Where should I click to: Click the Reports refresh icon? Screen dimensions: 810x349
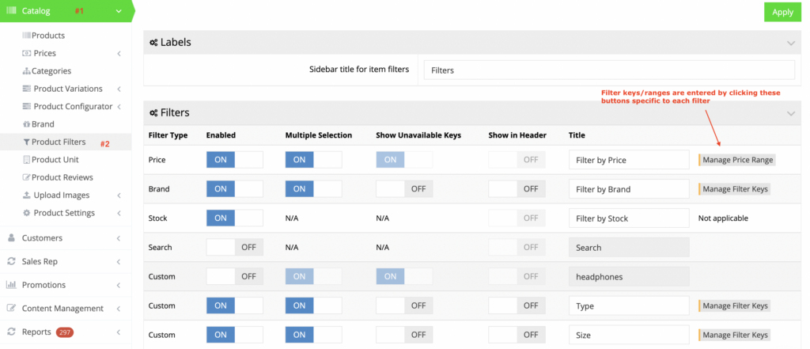(x=12, y=332)
